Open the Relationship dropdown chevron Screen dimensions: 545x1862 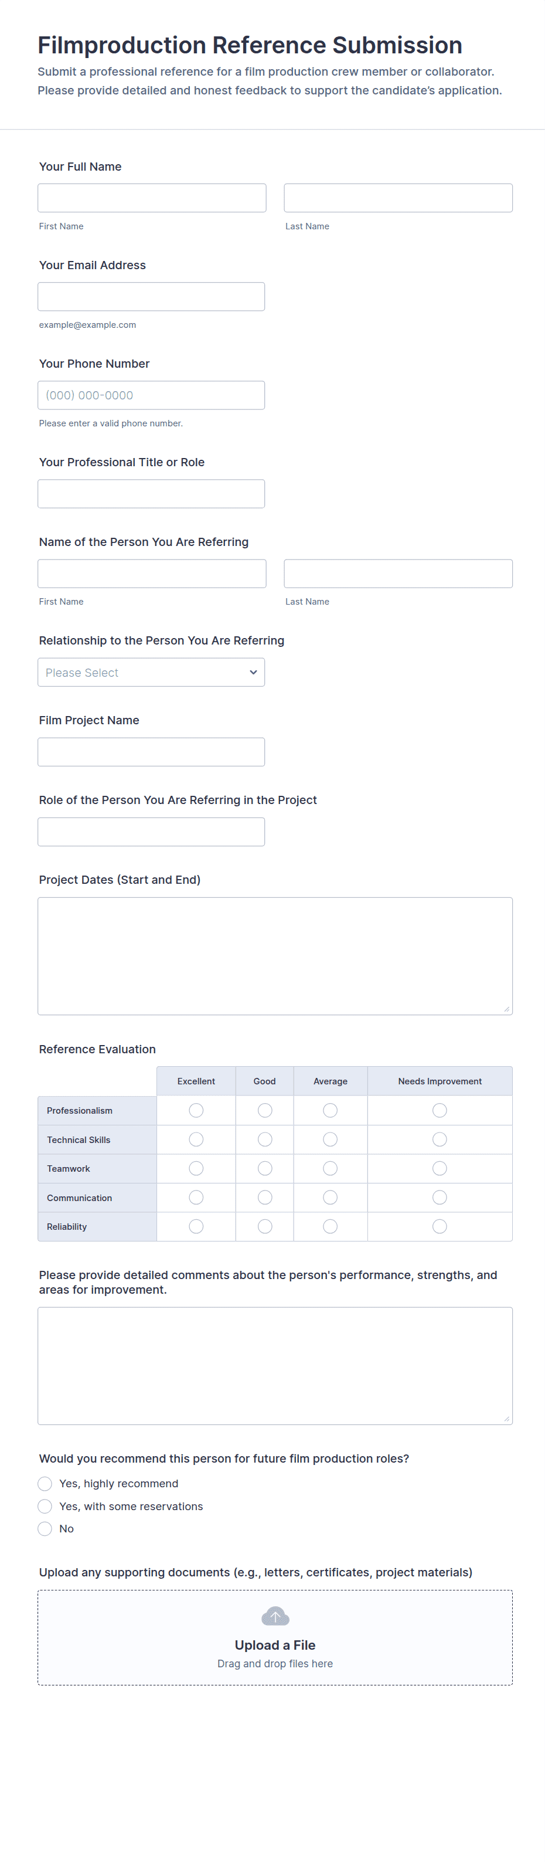point(253,672)
